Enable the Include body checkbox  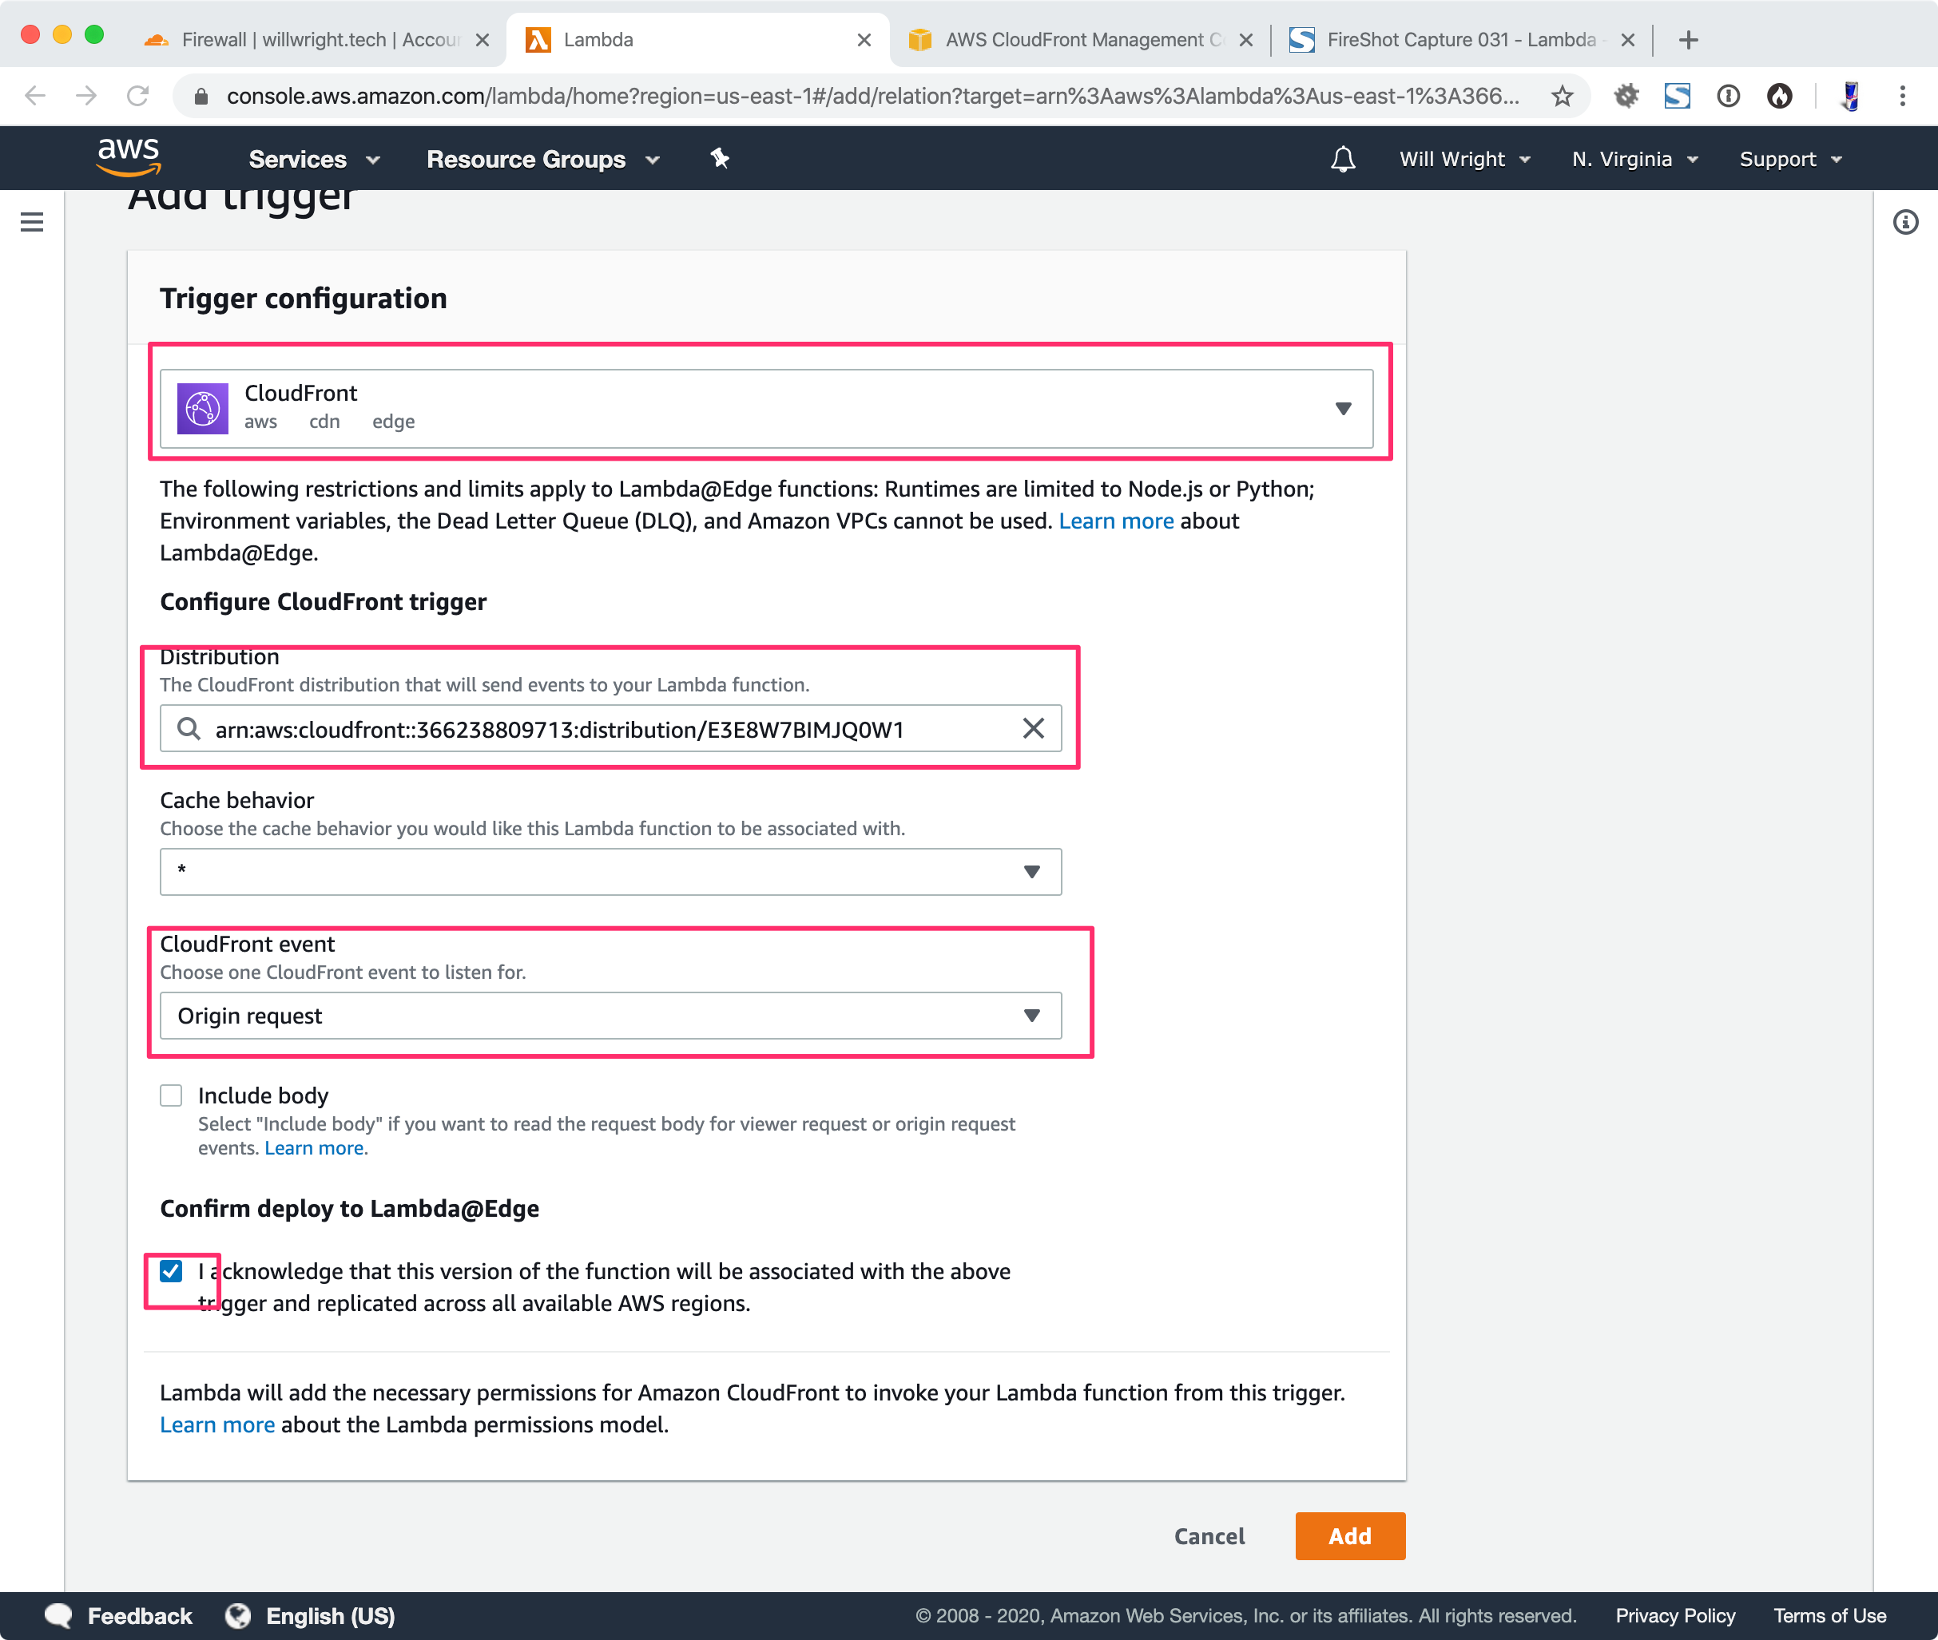pos(171,1095)
